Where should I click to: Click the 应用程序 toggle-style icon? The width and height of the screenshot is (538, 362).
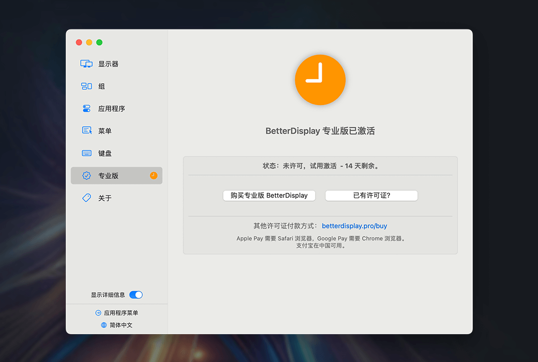tap(86, 109)
